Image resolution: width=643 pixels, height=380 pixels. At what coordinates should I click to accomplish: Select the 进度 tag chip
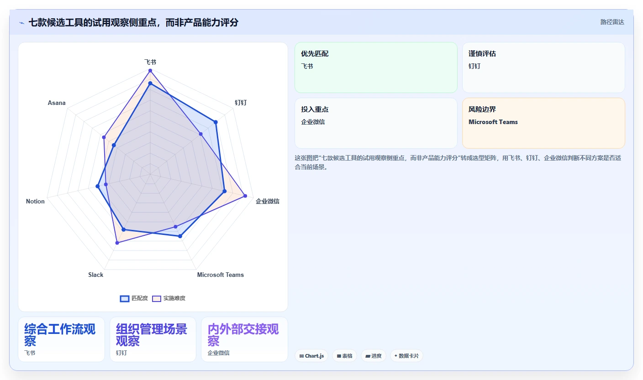pyautogui.click(x=373, y=356)
